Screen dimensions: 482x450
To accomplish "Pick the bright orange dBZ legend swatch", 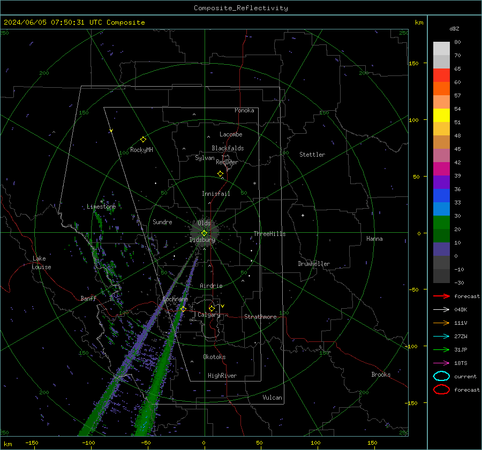I will coord(441,89).
